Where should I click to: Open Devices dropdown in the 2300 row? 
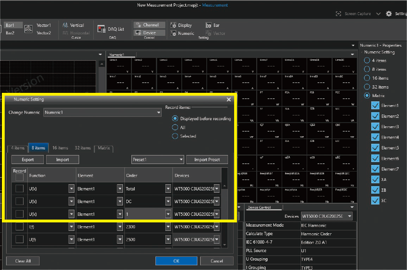[217, 227]
